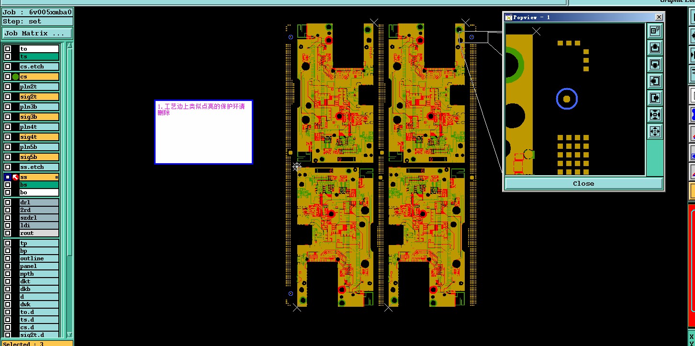695x346 pixels.
Task: Select the bs layer name
Action: coord(39,185)
